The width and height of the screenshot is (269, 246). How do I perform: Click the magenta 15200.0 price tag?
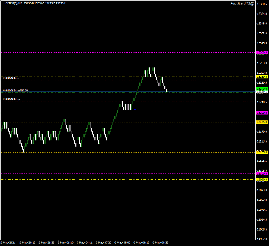262,113
